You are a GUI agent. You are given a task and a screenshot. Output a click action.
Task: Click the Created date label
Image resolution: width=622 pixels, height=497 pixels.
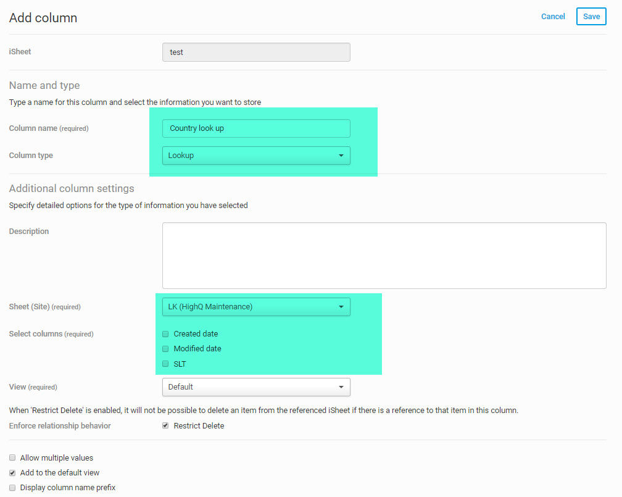point(196,334)
